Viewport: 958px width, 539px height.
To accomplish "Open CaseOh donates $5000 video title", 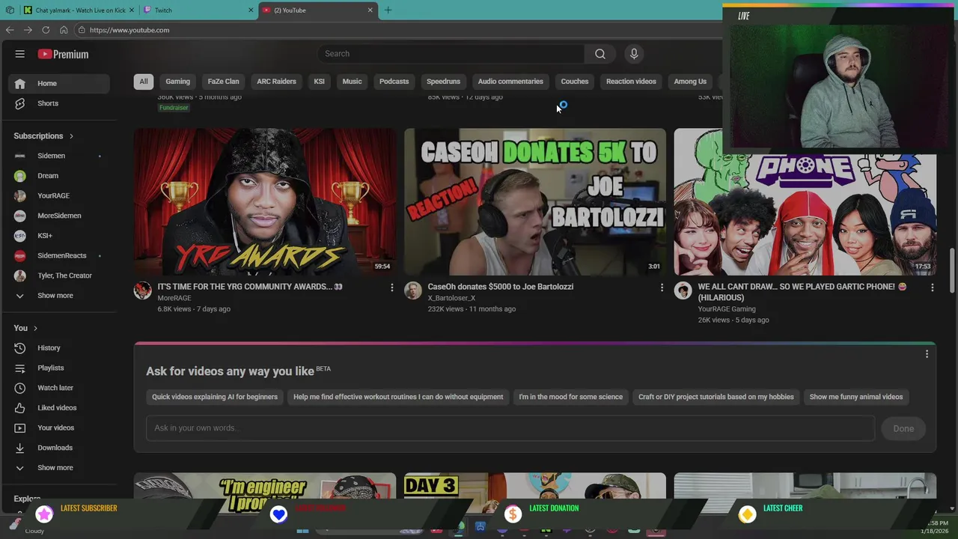I will click(501, 287).
